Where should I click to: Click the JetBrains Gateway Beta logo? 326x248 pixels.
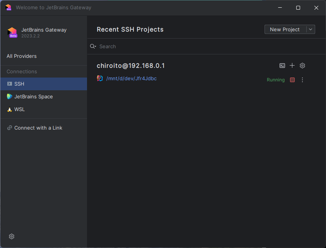click(12, 32)
